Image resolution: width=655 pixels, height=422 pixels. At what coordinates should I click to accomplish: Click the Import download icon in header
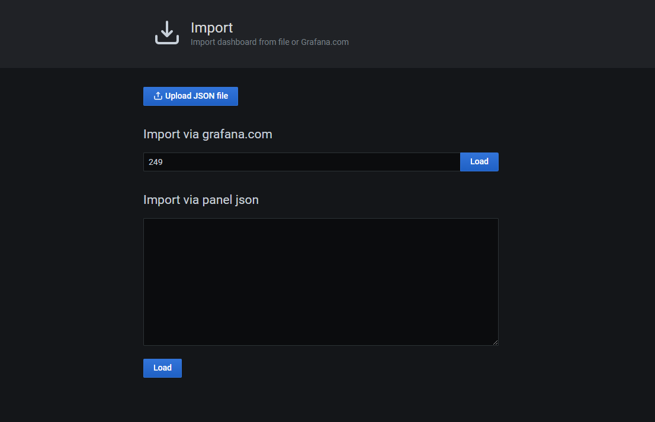click(x=167, y=33)
